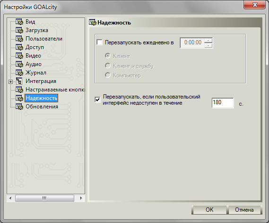Click the gear icon beside Журнал

19,73
